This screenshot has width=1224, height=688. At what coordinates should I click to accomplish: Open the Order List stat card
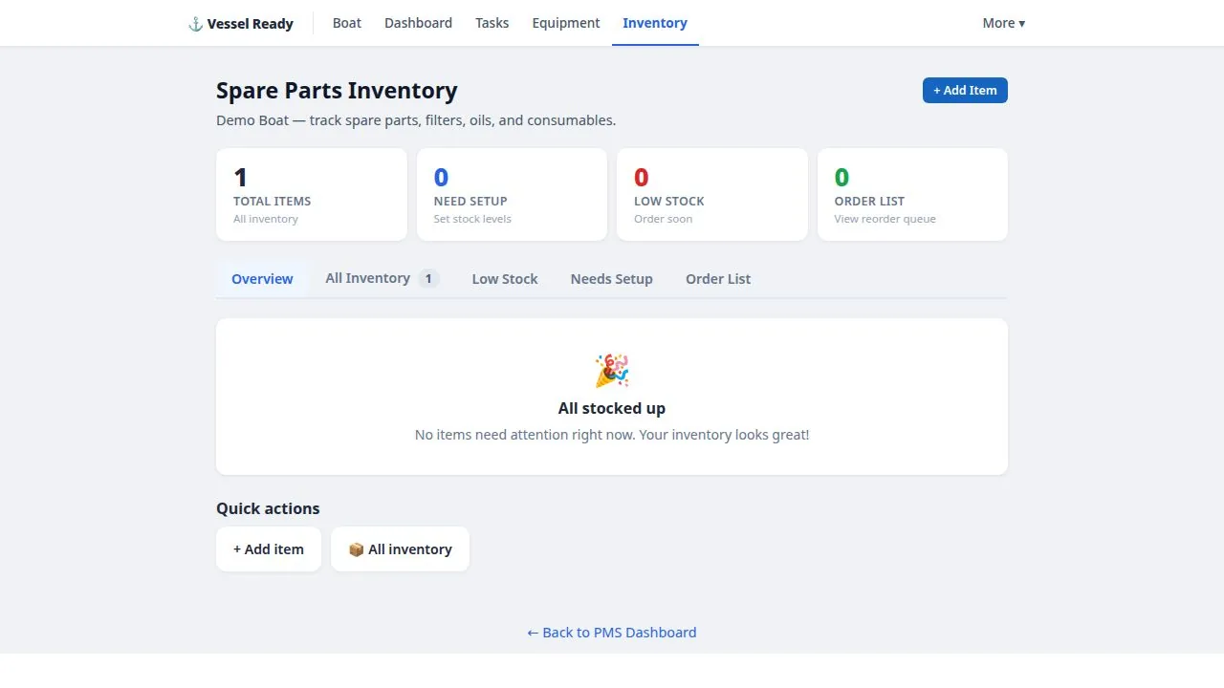pos(912,194)
